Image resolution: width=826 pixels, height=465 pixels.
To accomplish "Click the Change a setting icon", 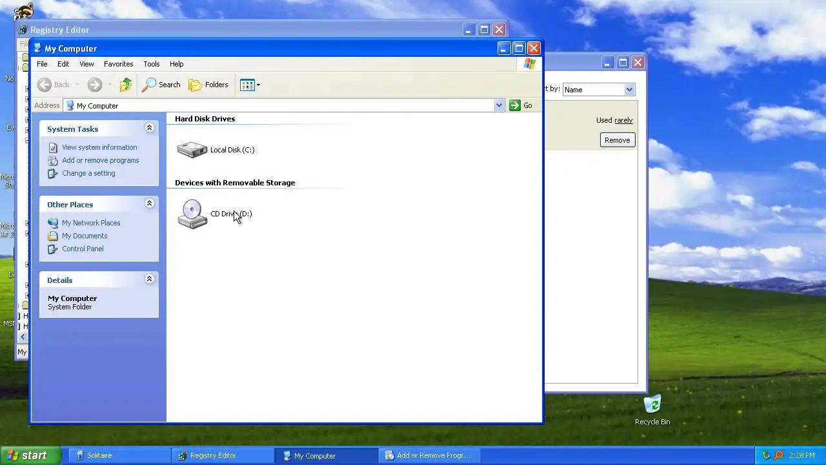I will point(53,174).
